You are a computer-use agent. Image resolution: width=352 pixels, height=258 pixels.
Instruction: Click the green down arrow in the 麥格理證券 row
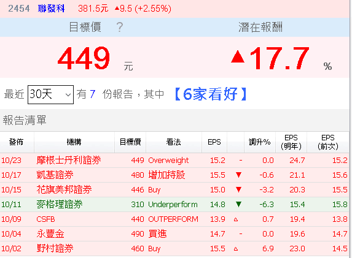(238, 204)
